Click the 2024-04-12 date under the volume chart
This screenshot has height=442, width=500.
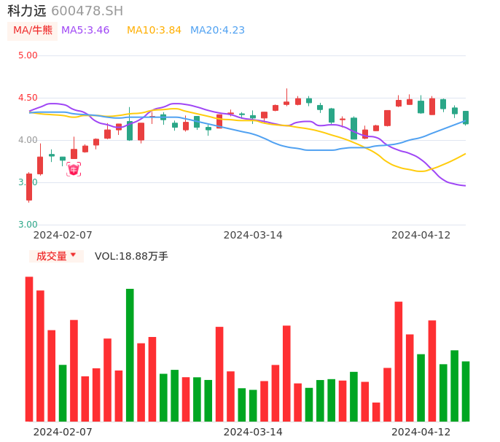(421, 432)
